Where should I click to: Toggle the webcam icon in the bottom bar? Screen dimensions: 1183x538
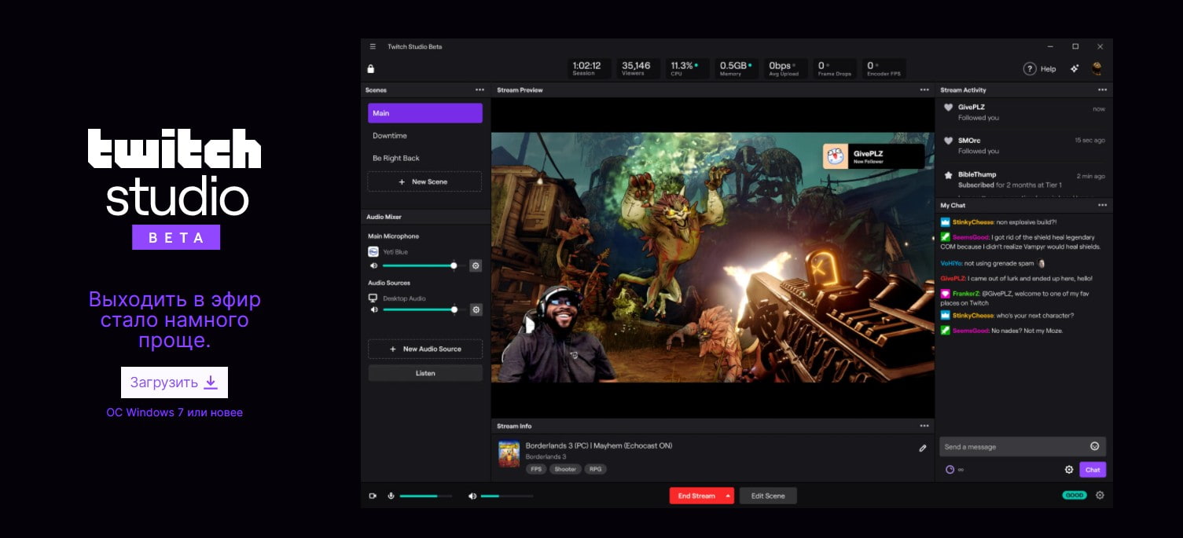(x=373, y=496)
